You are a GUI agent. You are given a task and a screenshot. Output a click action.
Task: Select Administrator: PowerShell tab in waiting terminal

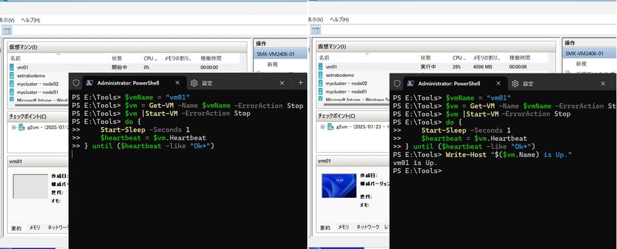[134, 83]
